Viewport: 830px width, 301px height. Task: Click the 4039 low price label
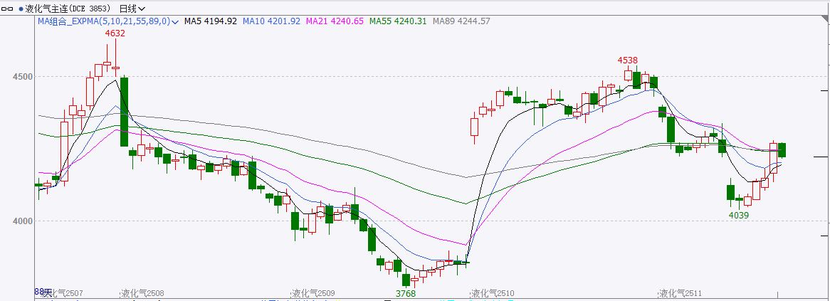(738, 215)
